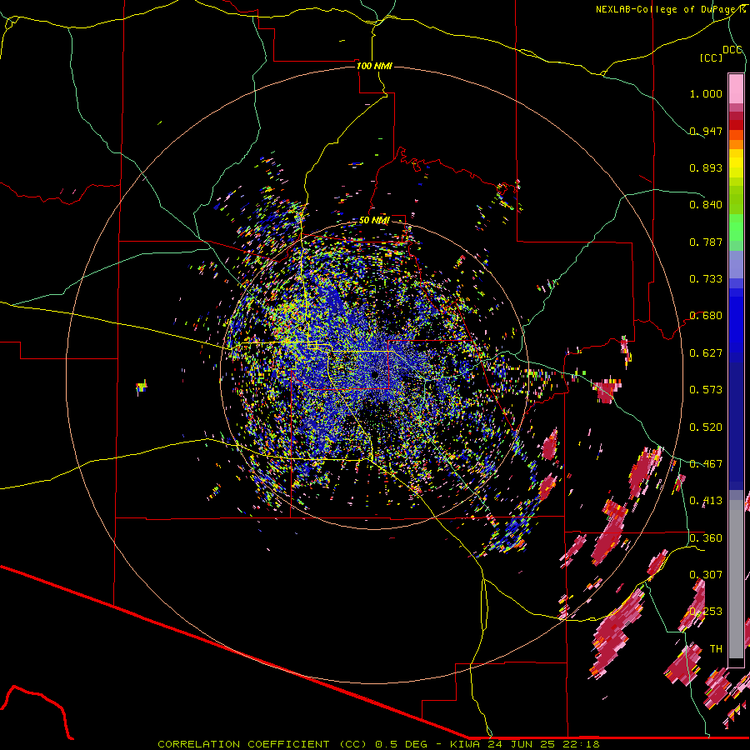The height and width of the screenshot is (750, 750).
Task: Select the 0.787 scale value
Action: click(x=706, y=242)
